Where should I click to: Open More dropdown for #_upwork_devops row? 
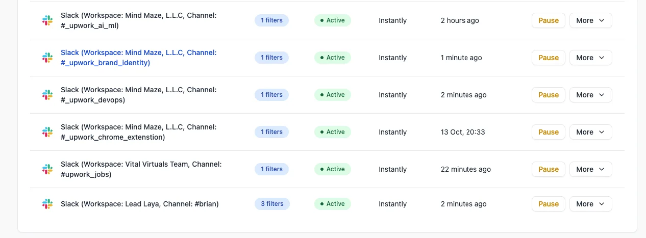point(590,95)
